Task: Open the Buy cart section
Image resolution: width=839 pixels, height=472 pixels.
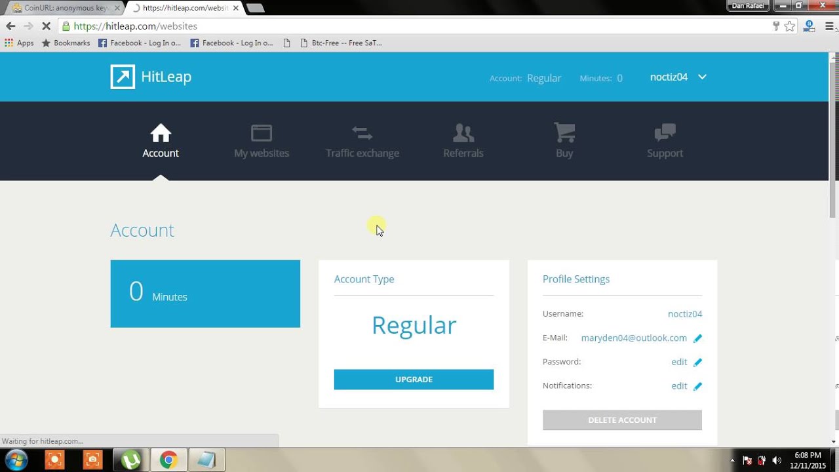Action: 564,141
